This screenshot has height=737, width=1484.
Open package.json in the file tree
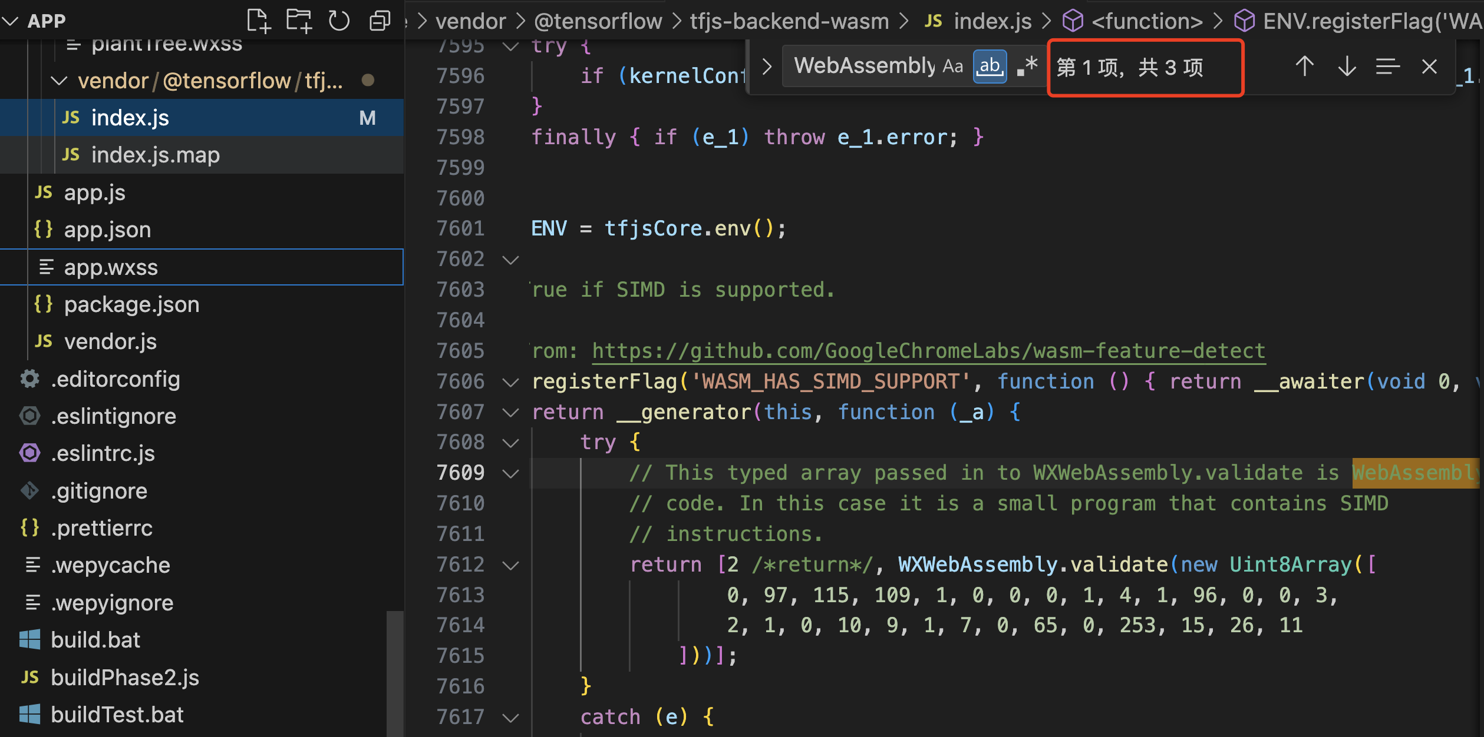131,304
